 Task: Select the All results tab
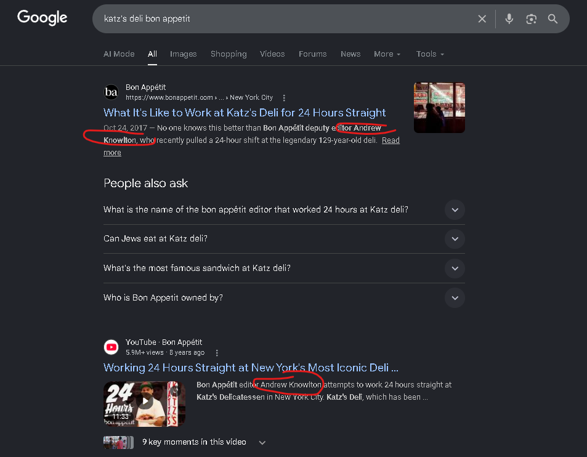click(152, 54)
